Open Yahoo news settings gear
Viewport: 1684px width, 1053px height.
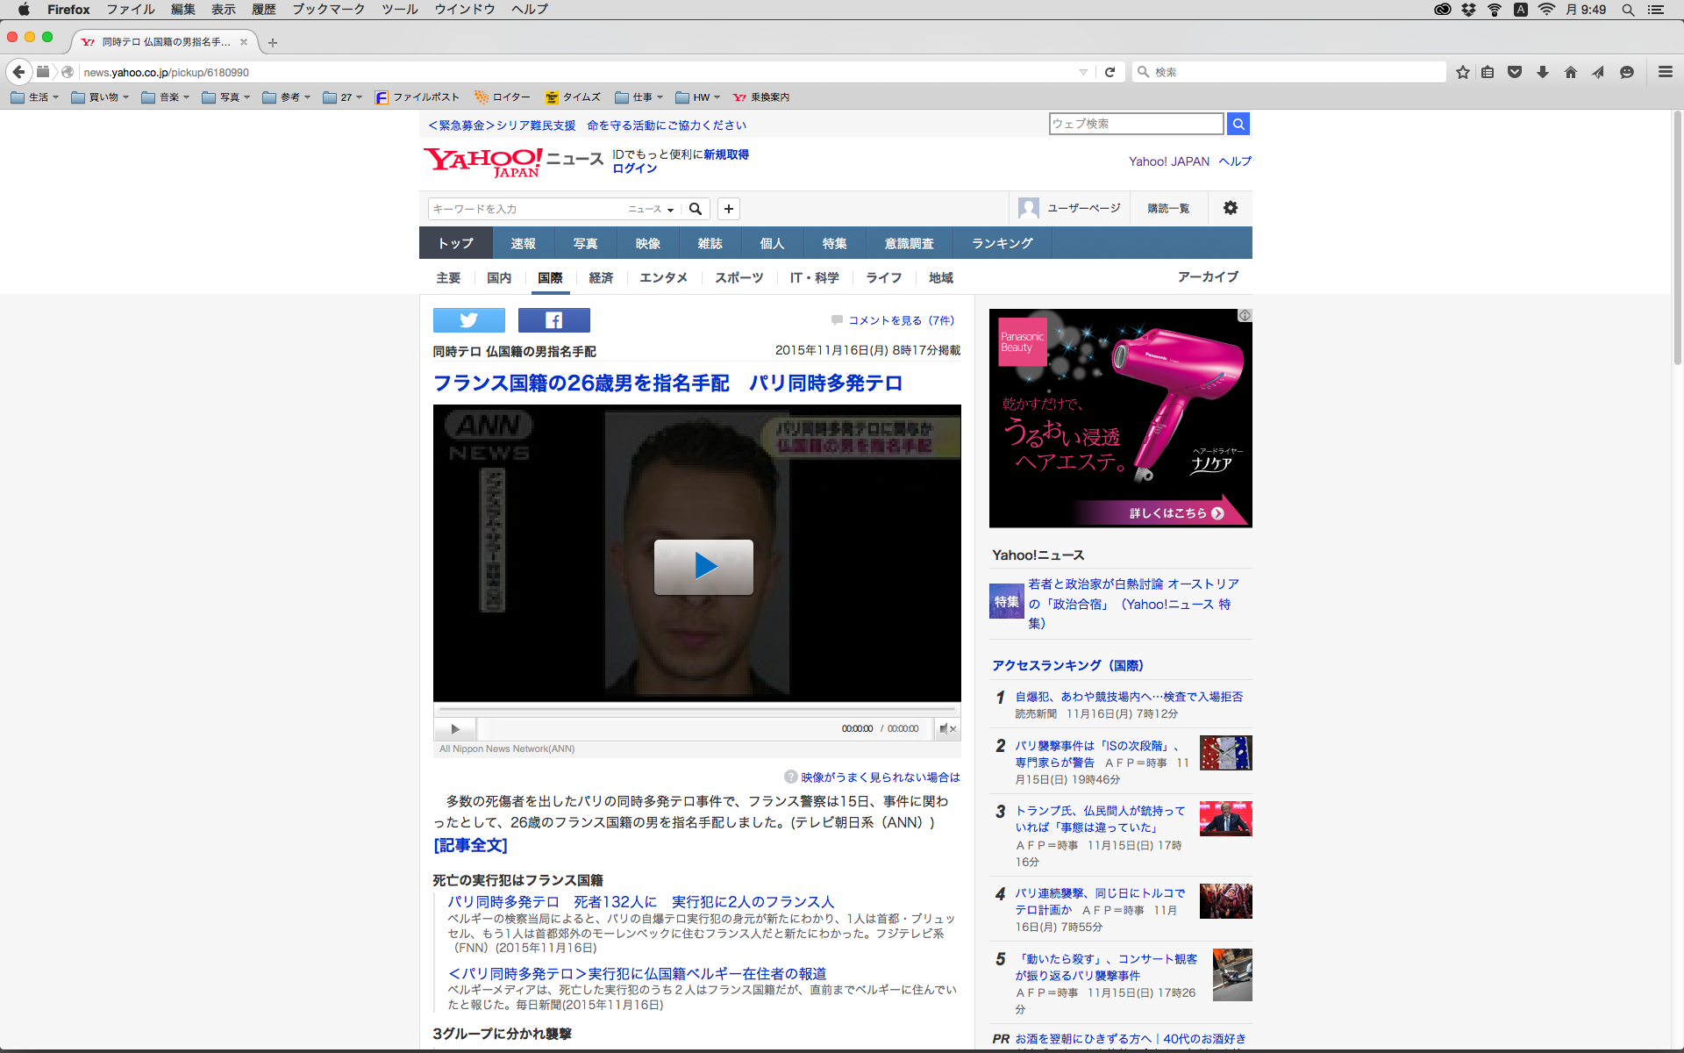click(x=1230, y=208)
